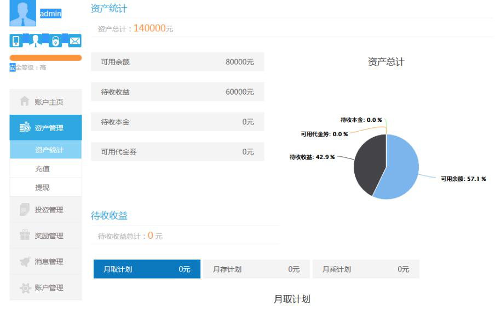Click the house icon beside 账户主页
This screenshot has width=495, height=312.
[x=25, y=102]
